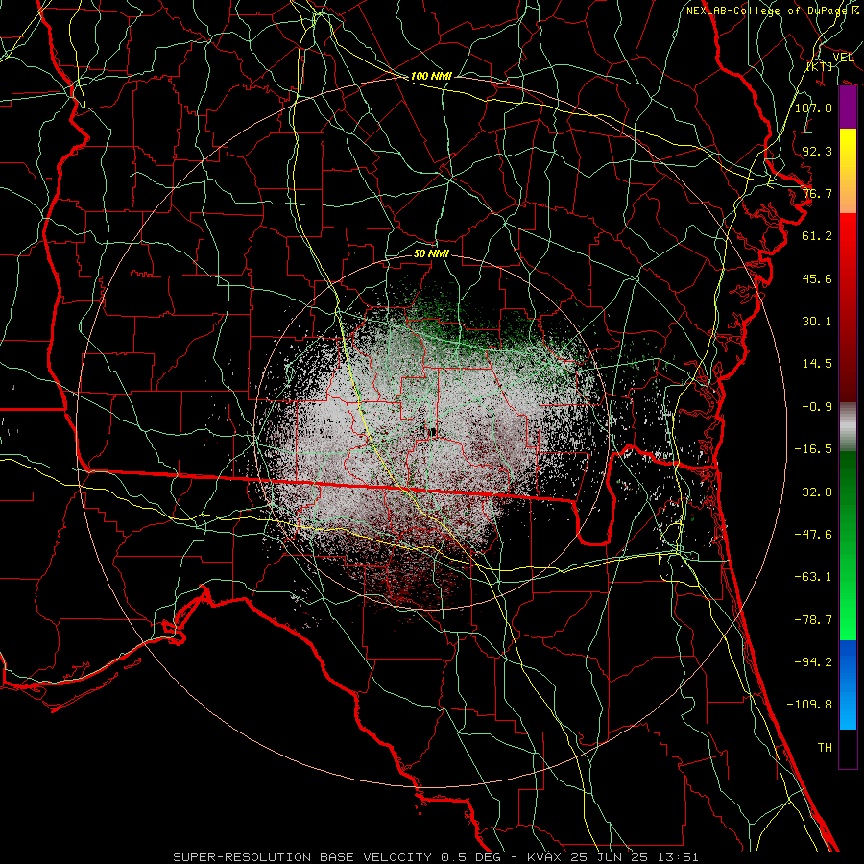The image size is (864, 864).
Task: Click the 107.8 legend value
Action: (x=813, y=108)
